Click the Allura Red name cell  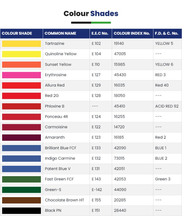click(x=55, y=85)
